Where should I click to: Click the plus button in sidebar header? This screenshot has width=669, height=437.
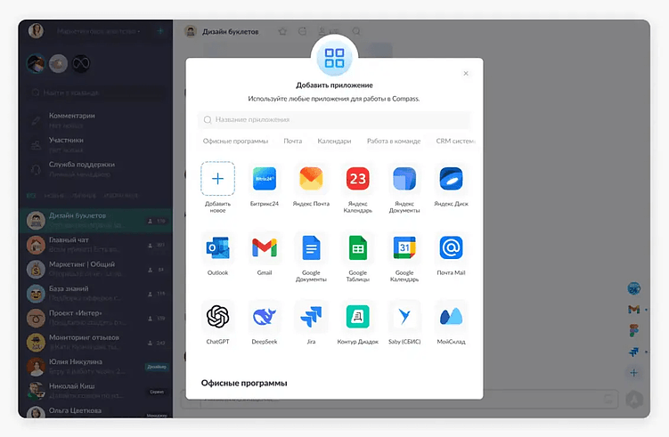tap(160, 31)
